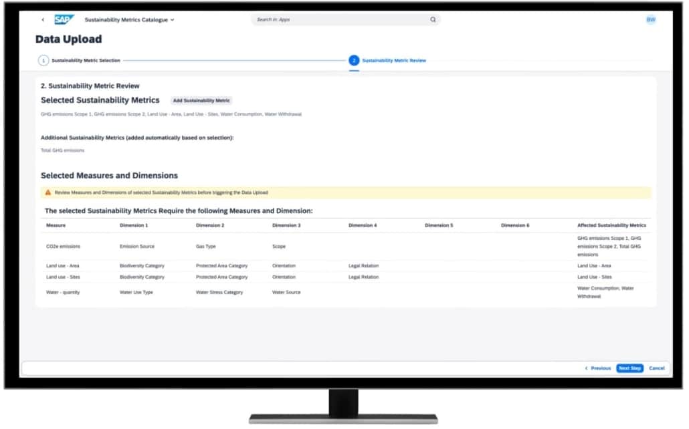Select the Water - quantity measure row
Viewport: 689px width, 429px height.
point(63,292)
